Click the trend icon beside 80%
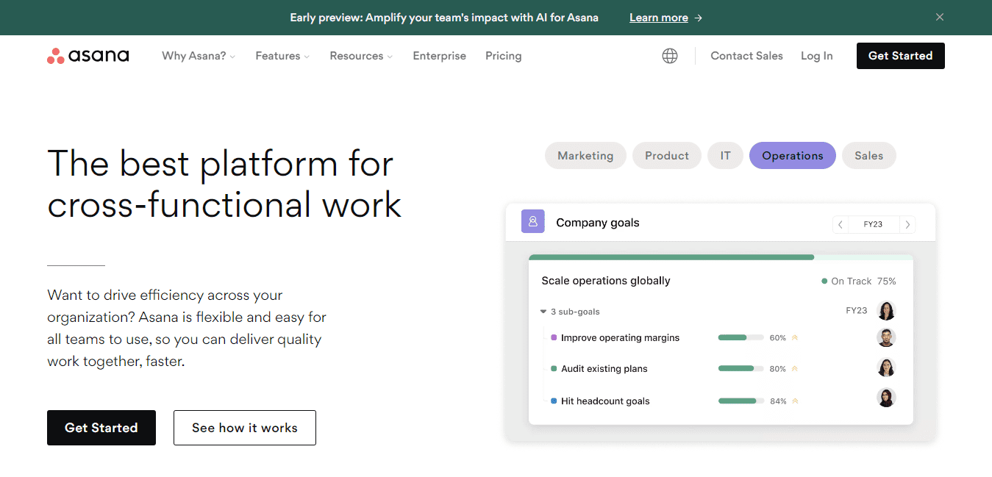This screenshot has height=477, width=992. pos(795,369)
